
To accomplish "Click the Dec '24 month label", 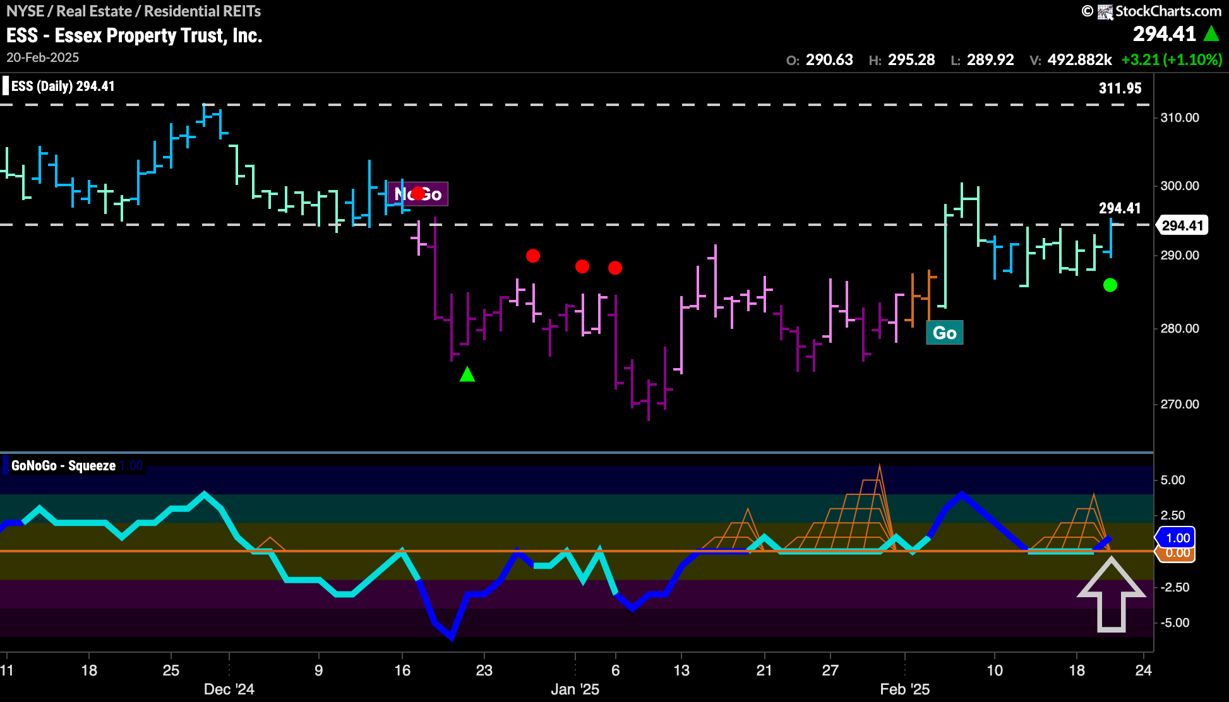I will tap(229, 689).
